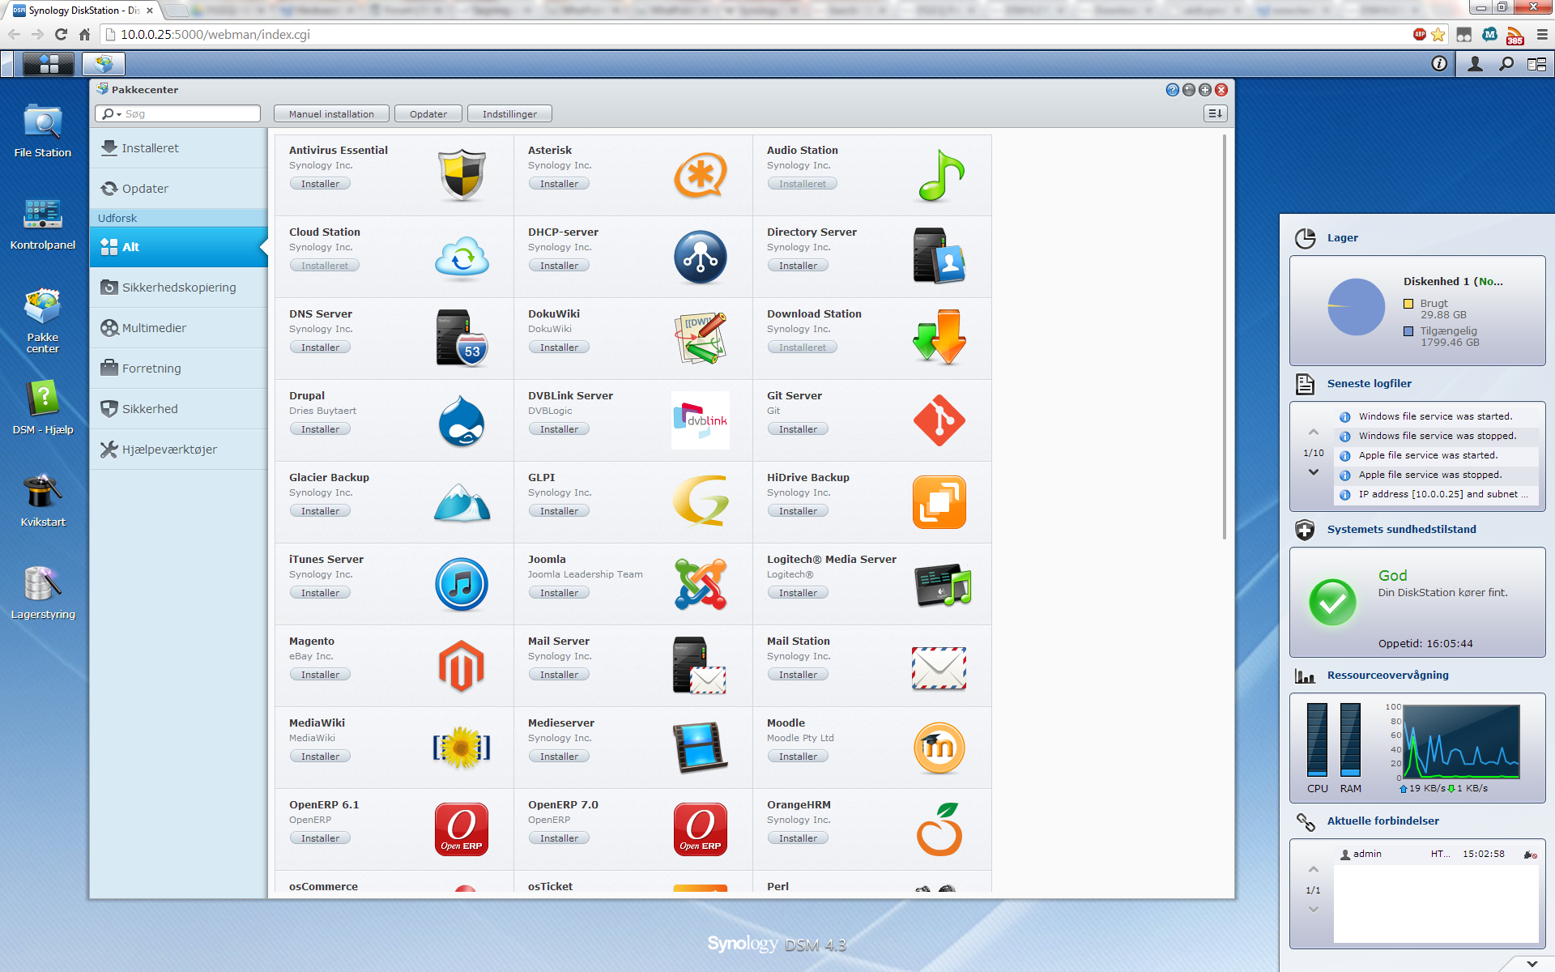Click the Git Server icon
This screenshot has width=1555, height=972.
click(939, 420)
